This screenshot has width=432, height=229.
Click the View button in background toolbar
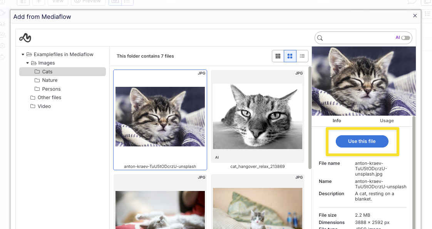pyautogui.click(x=58, y=2)
